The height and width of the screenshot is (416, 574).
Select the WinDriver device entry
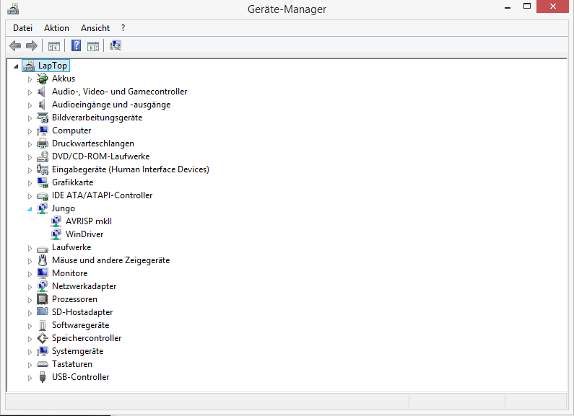(x=84, y=234)
